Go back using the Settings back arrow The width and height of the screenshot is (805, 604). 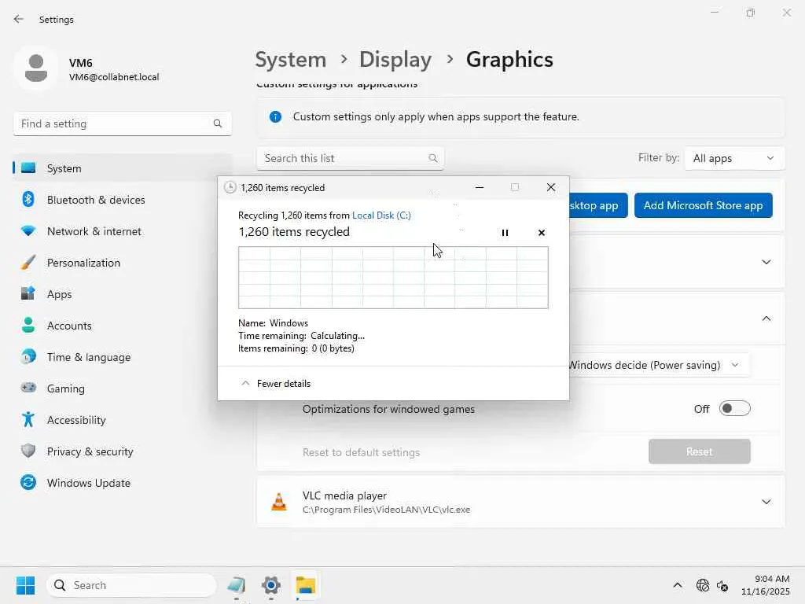pos(19,19)
